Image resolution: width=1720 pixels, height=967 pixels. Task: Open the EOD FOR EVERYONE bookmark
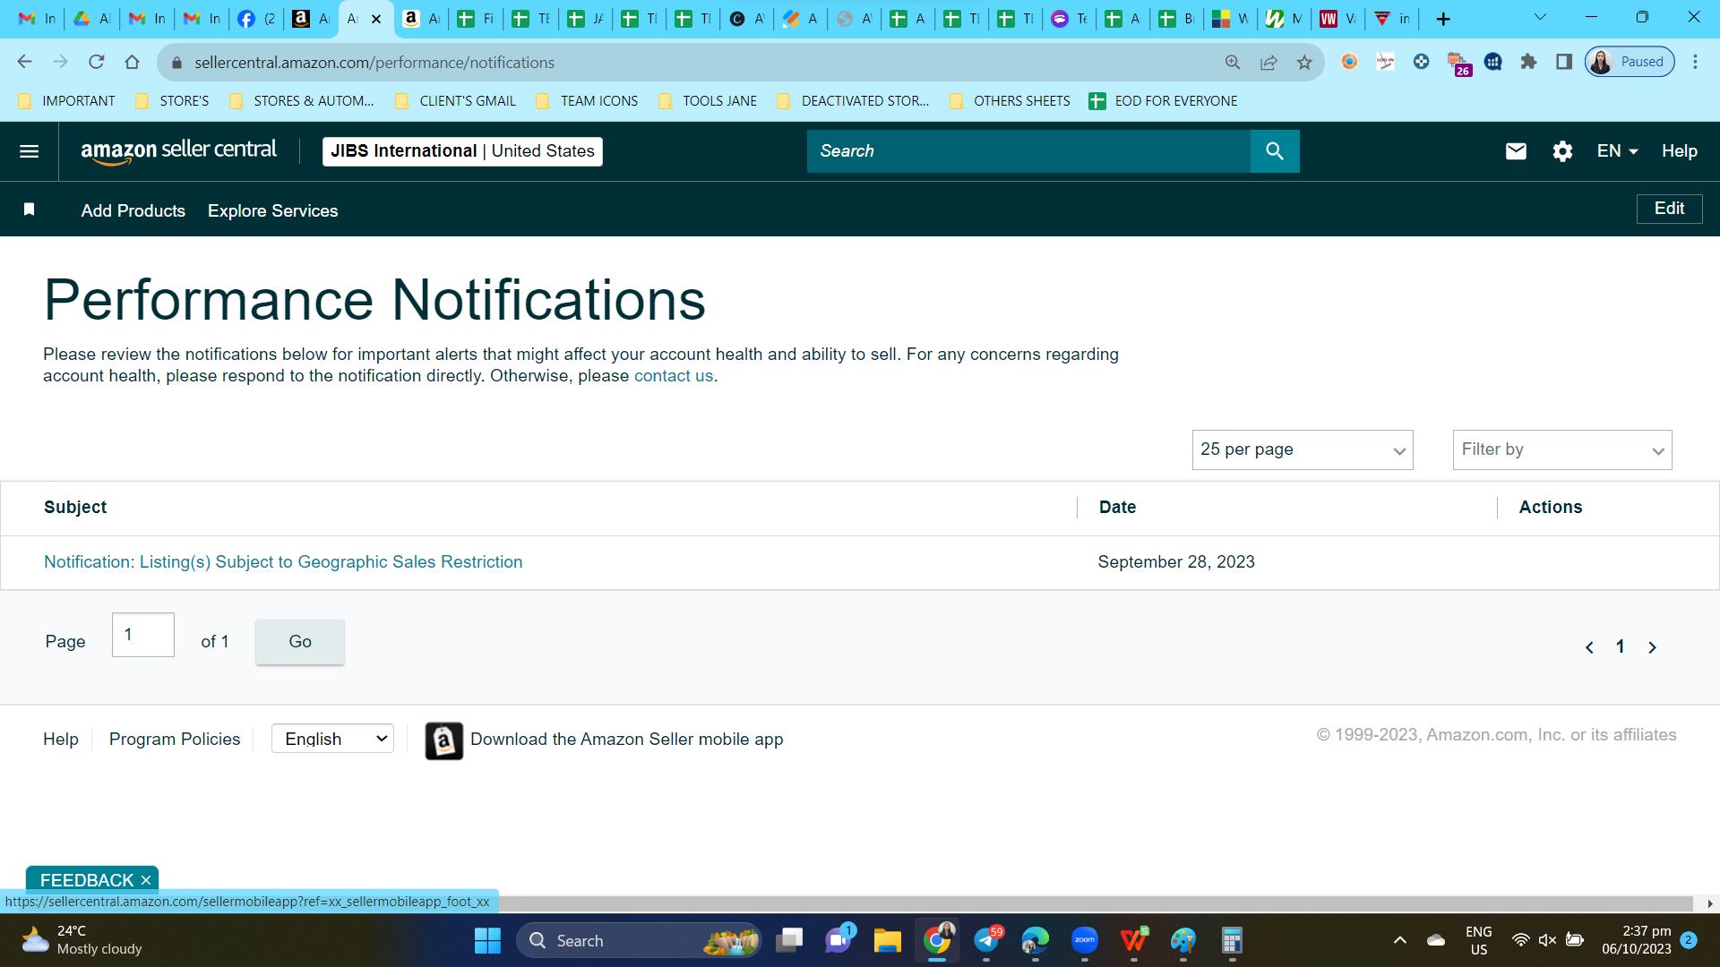[1163, 101]
